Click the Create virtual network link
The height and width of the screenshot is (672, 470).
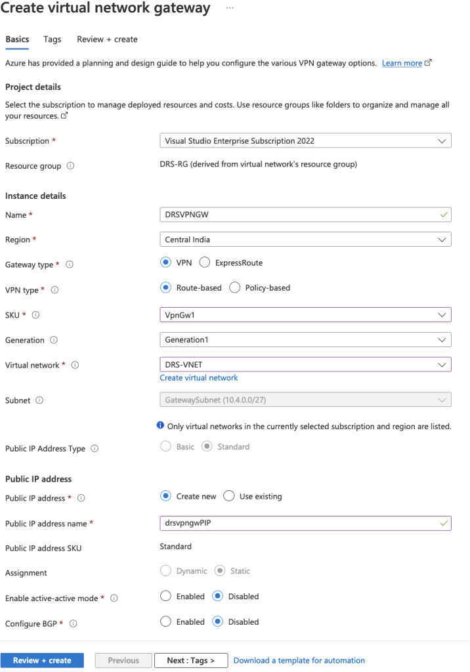198,377
